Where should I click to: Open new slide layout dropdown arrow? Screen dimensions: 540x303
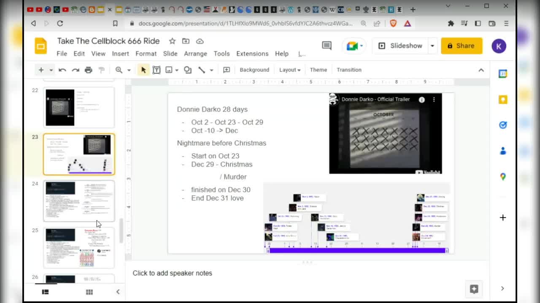pos(51,70)
